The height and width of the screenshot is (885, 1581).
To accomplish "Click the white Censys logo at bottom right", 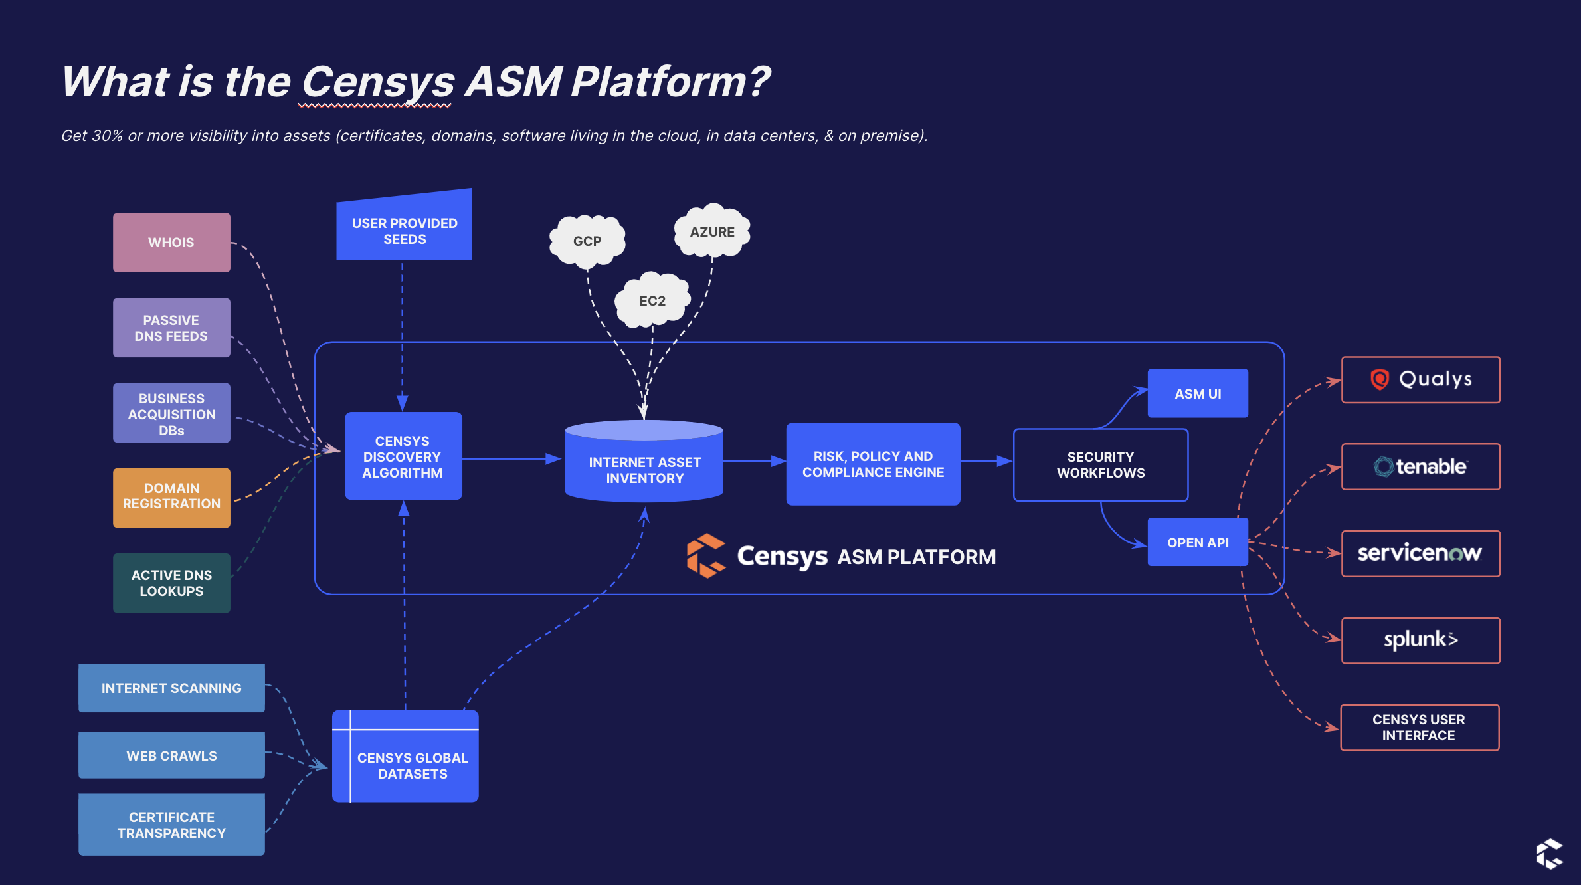I will pos(1550,854).
